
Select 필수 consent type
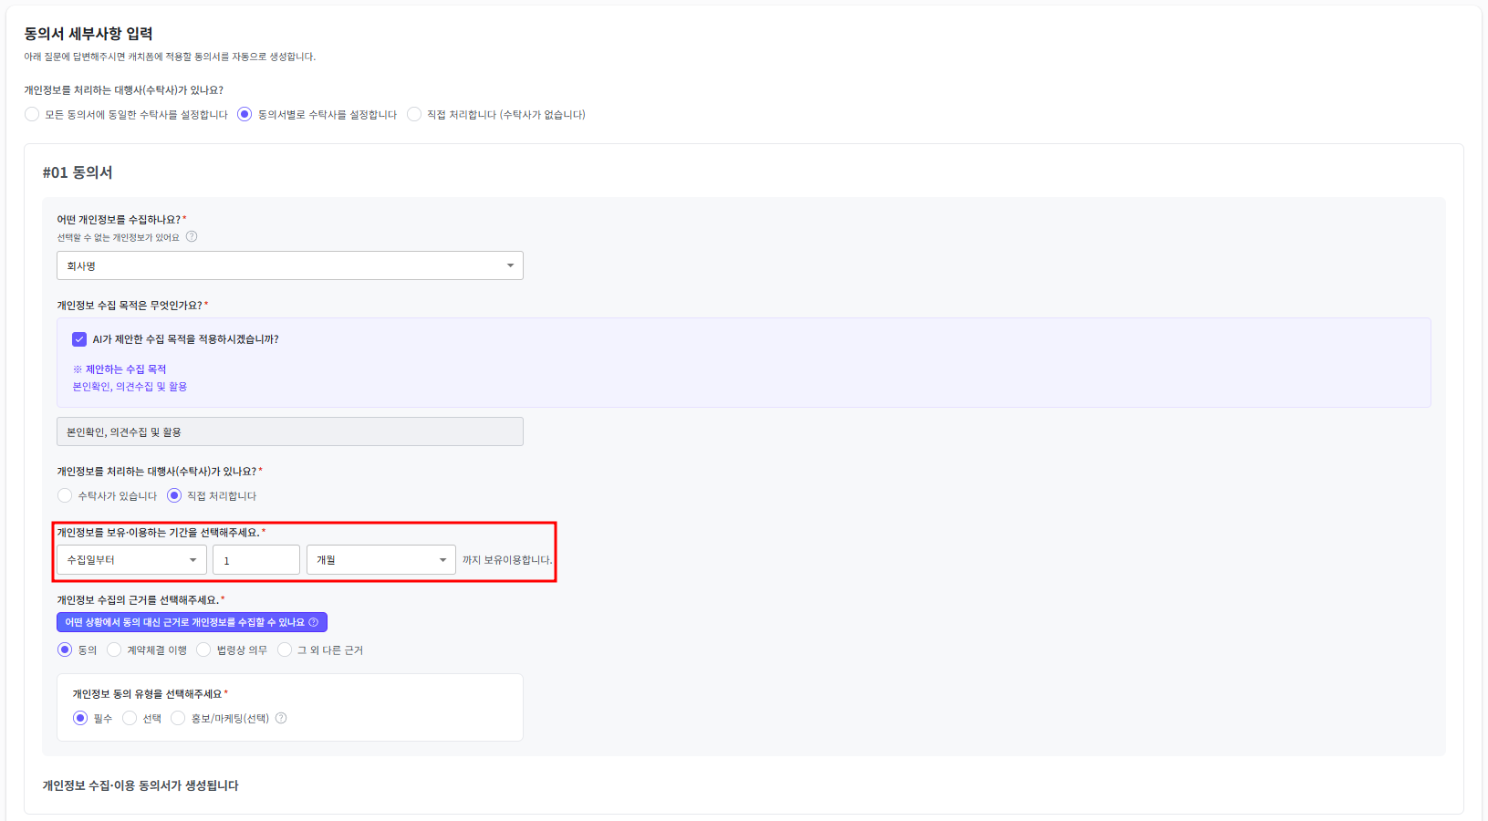pos(80,718)
